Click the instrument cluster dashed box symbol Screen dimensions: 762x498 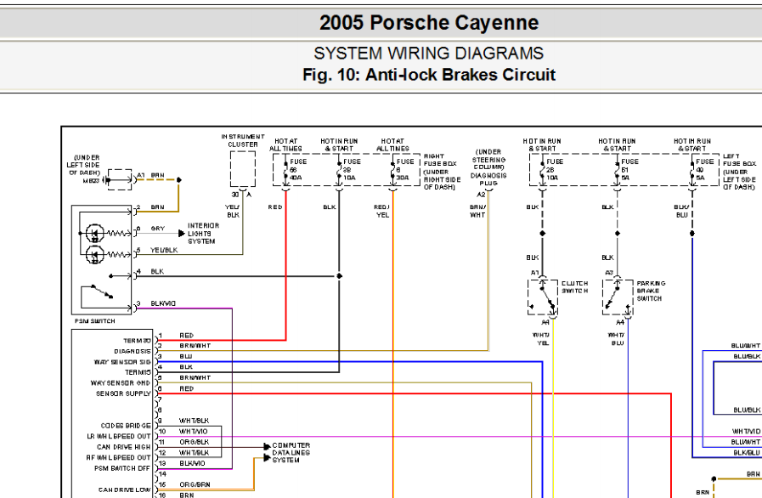243,169
